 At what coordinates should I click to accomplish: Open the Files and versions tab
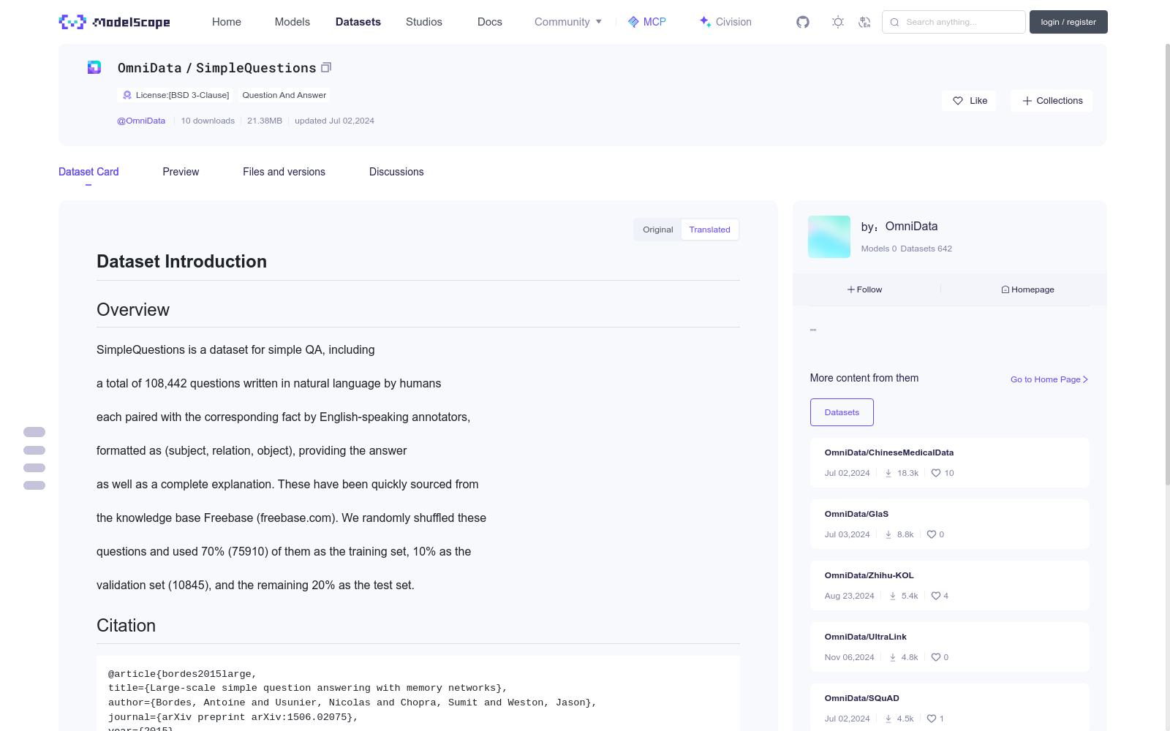coord(284,172)
